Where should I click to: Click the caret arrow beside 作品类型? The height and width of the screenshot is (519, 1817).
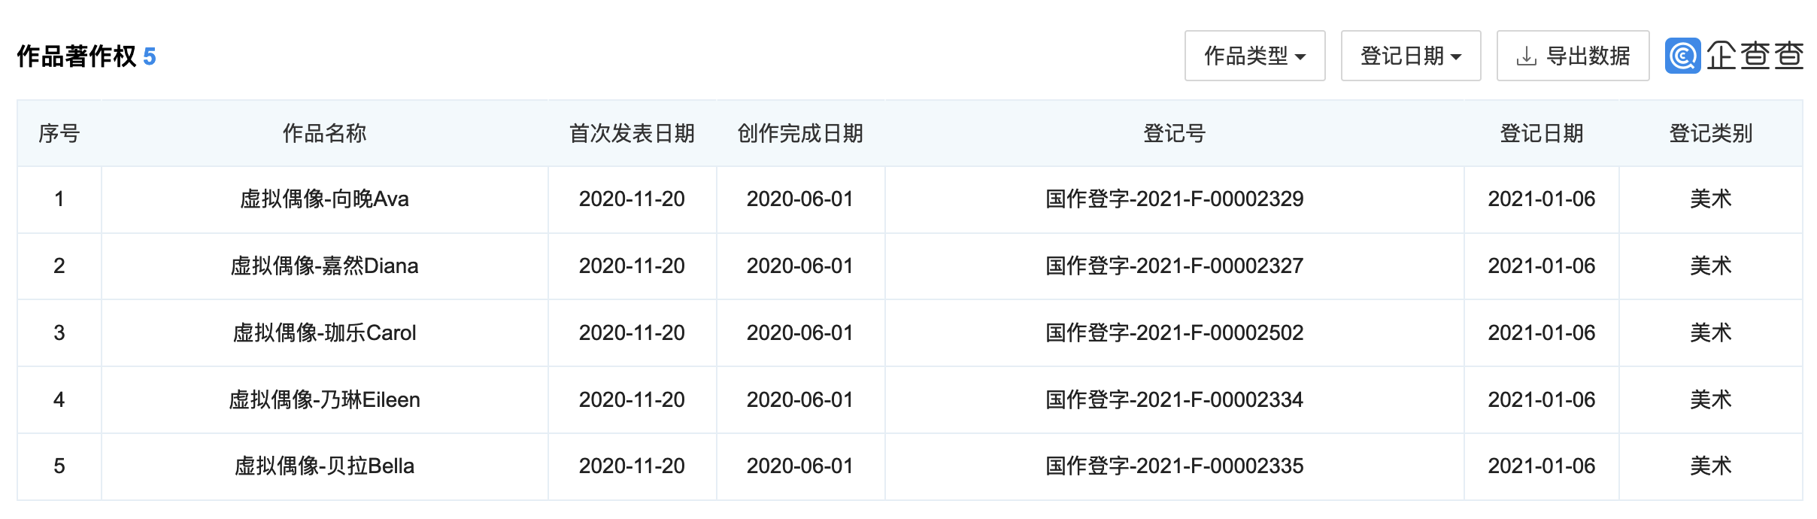point(1300,57)
